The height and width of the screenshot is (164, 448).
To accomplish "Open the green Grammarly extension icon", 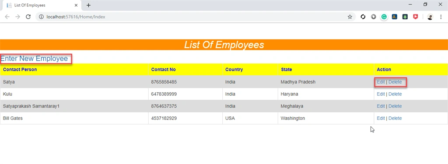I will coord(384,17).
